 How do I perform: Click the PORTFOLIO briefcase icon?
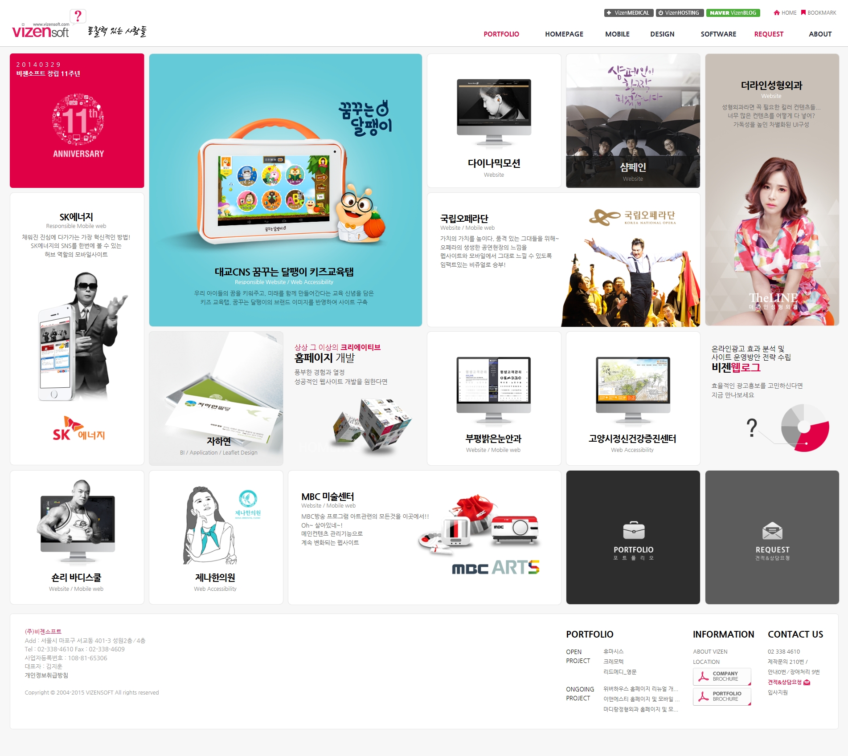click(x=634, y=530)
